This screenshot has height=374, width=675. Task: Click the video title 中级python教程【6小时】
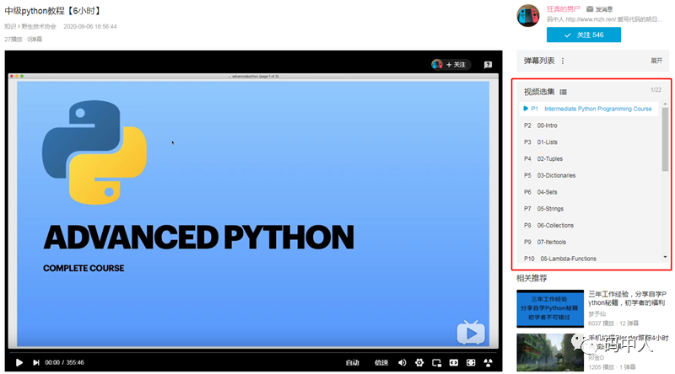click(x=52, y=11)
